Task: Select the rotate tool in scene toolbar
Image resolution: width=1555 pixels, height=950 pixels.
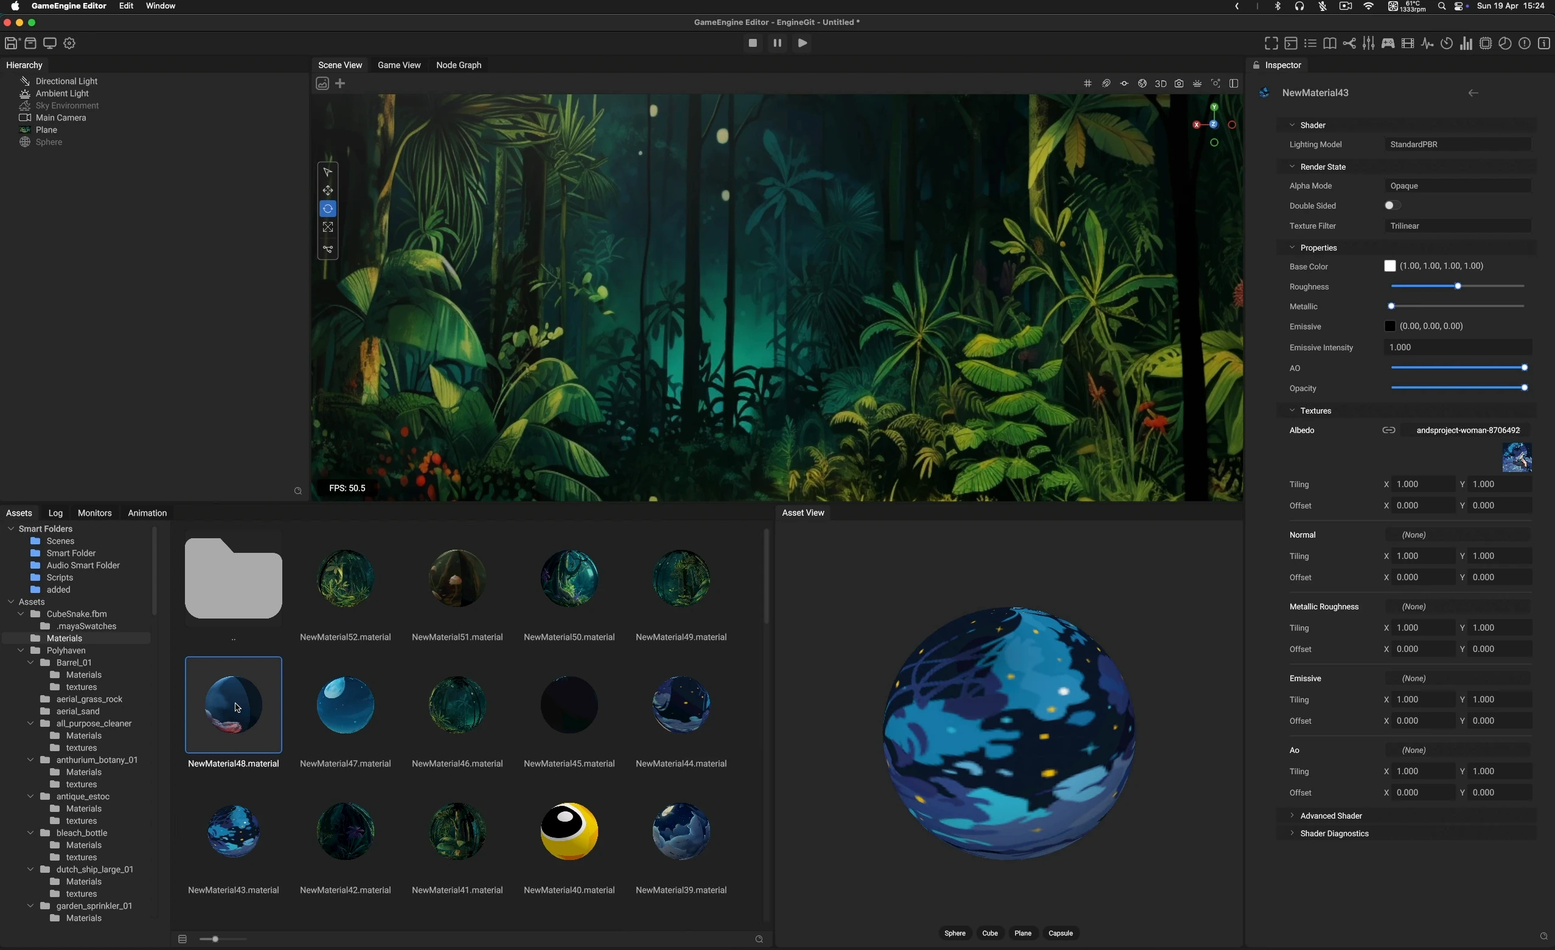Action: point(327,209)
